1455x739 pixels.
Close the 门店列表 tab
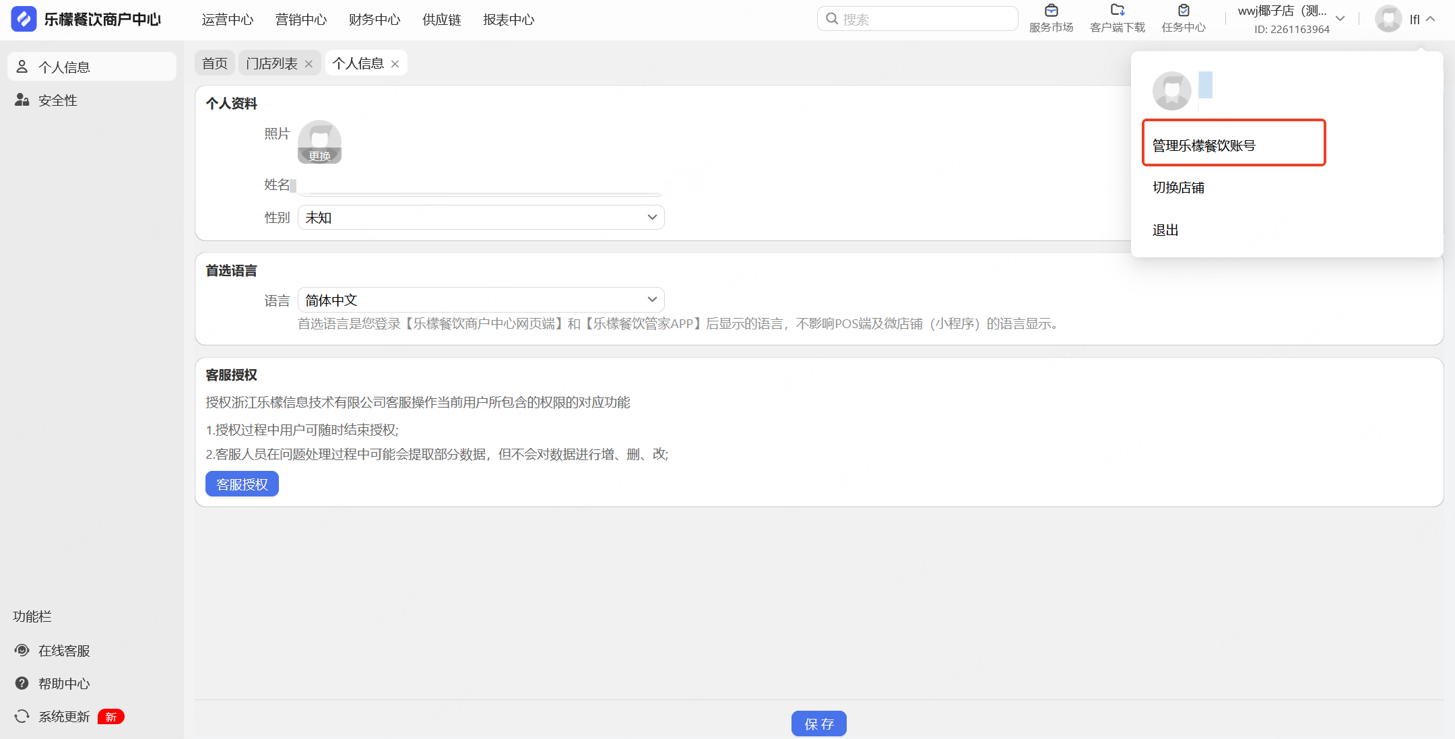coord(309,64)
